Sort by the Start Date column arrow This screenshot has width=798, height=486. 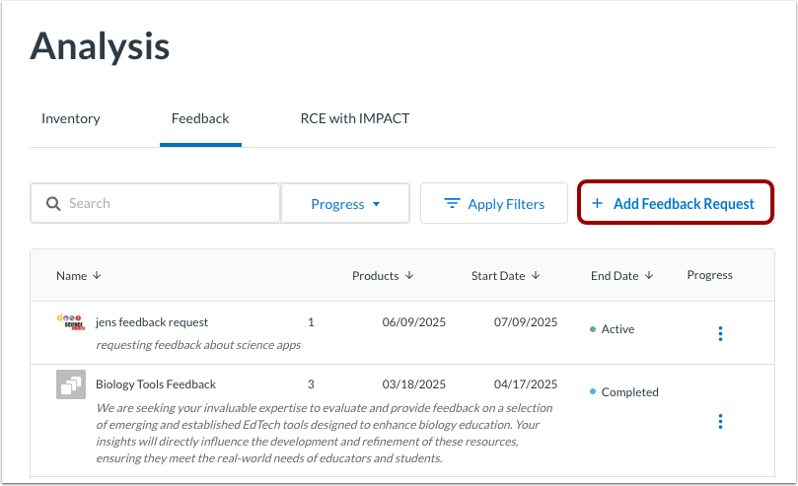[536, 275]
